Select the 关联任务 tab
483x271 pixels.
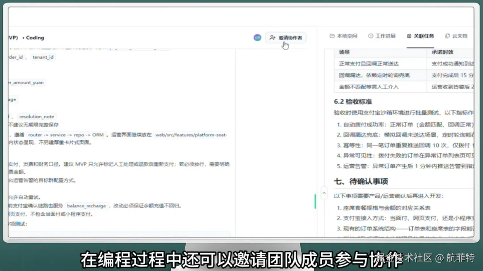420,36
